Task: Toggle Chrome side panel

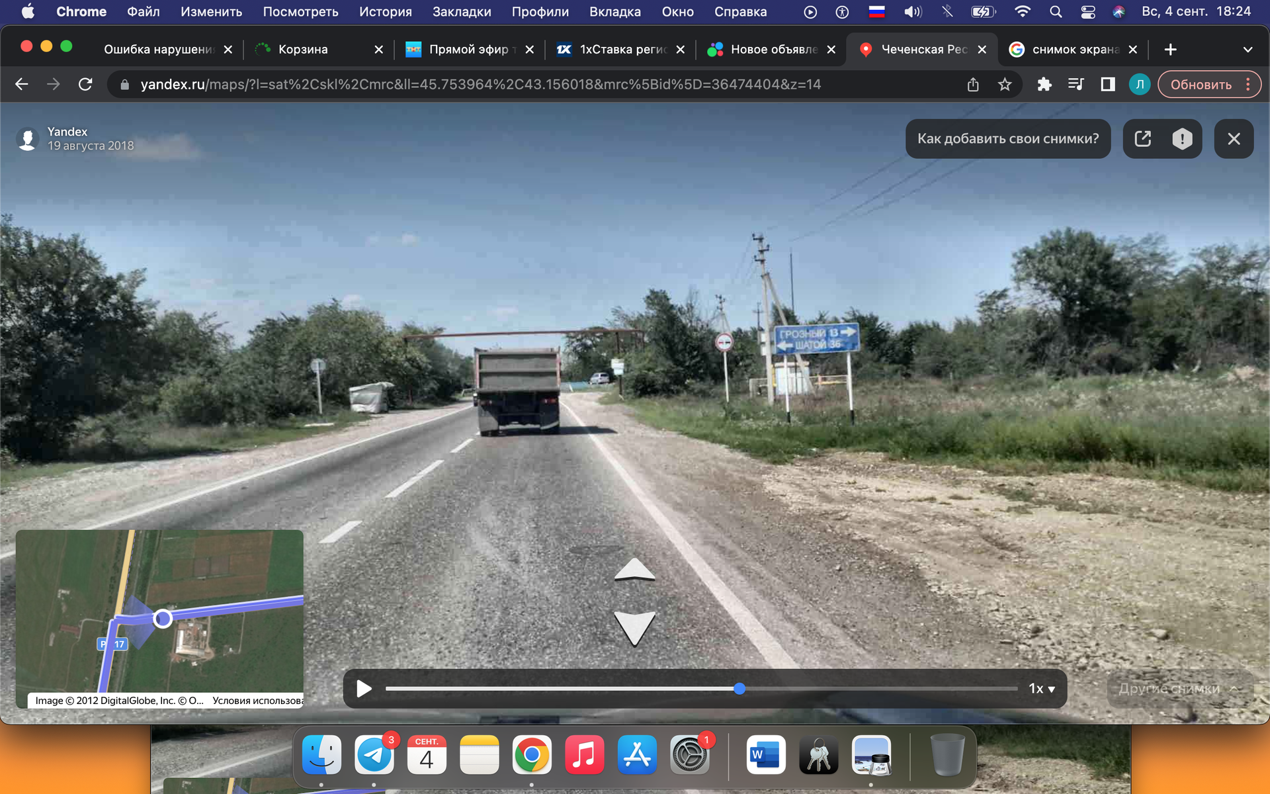Action: pos(1107,85)
